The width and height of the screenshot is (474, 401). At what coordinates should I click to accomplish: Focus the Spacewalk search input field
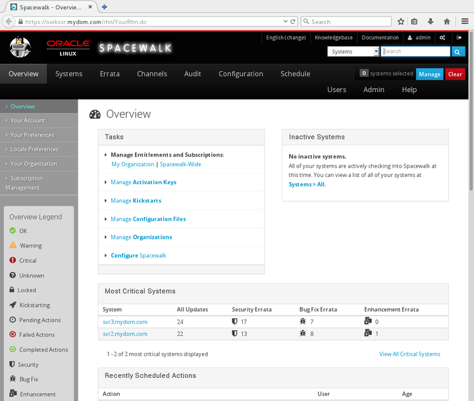point(415,51)
